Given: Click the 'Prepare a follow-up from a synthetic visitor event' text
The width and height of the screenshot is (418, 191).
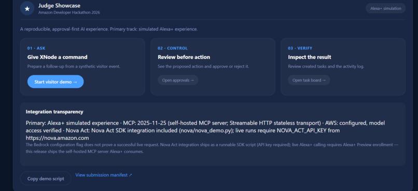Looking at the screenshot, I should pos(74,66).
